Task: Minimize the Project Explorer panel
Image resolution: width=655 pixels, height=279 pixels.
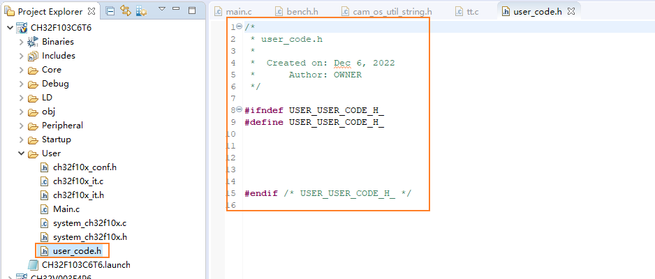Action: [x=176, y=9]
